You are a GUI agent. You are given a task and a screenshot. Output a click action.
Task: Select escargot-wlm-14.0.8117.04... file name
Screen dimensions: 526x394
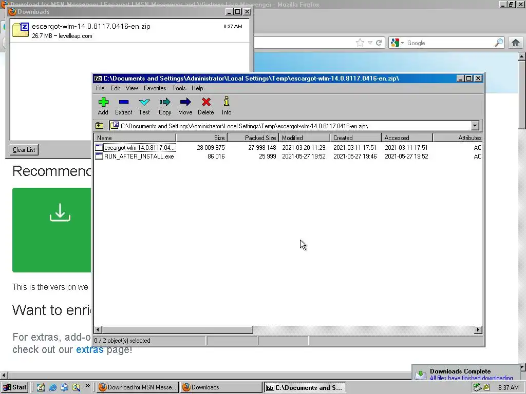pos(140,147)
